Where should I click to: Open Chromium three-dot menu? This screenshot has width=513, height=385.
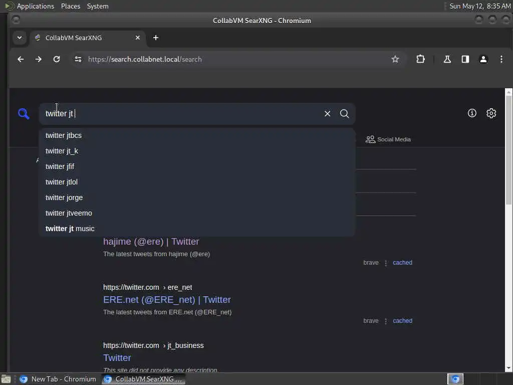pos(501,59)
